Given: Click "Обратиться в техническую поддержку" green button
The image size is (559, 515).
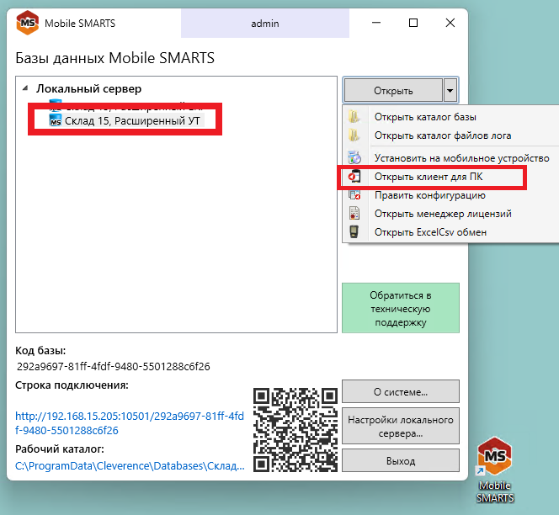Looking at the screenshot, I should coord(400,309).
